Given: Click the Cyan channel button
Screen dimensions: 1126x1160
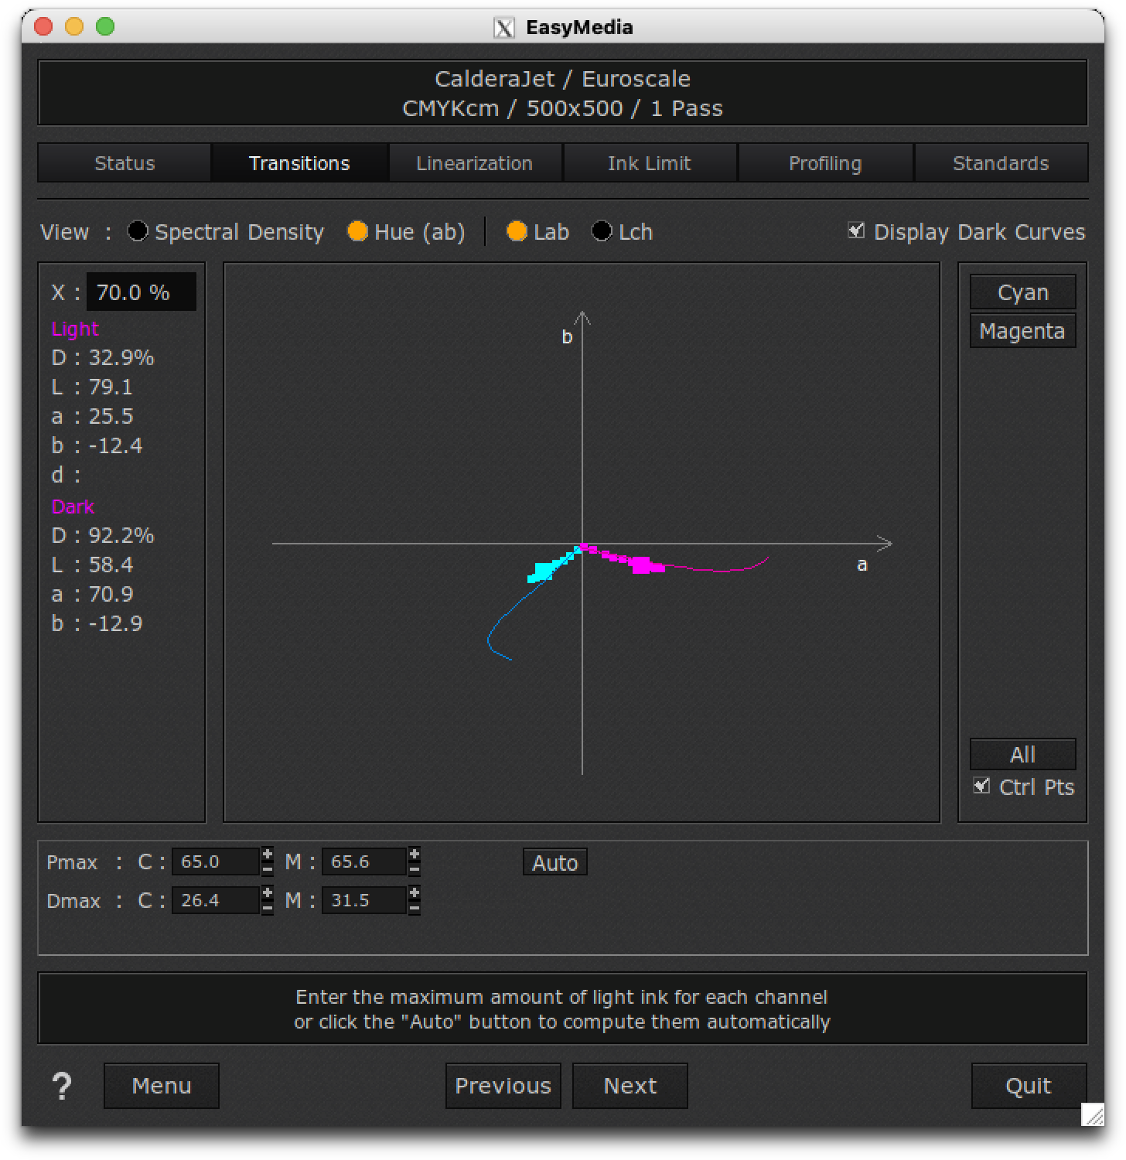Looking at the screenshot, I should pyautogui.click(x=1022, y=292).
